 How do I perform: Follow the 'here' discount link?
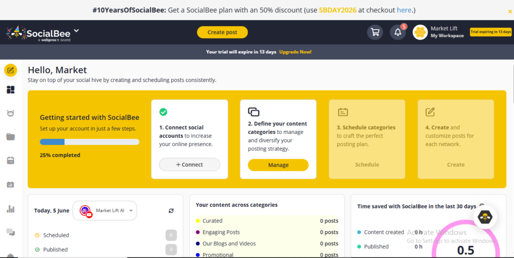click(404, 10)
